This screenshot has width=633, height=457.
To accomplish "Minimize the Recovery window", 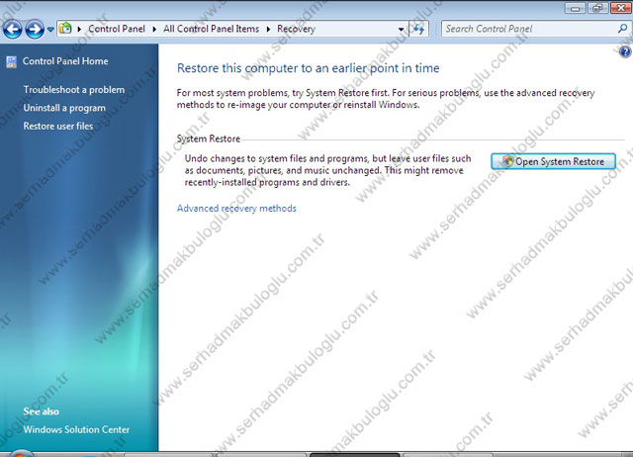I will [x=576, y=8].
